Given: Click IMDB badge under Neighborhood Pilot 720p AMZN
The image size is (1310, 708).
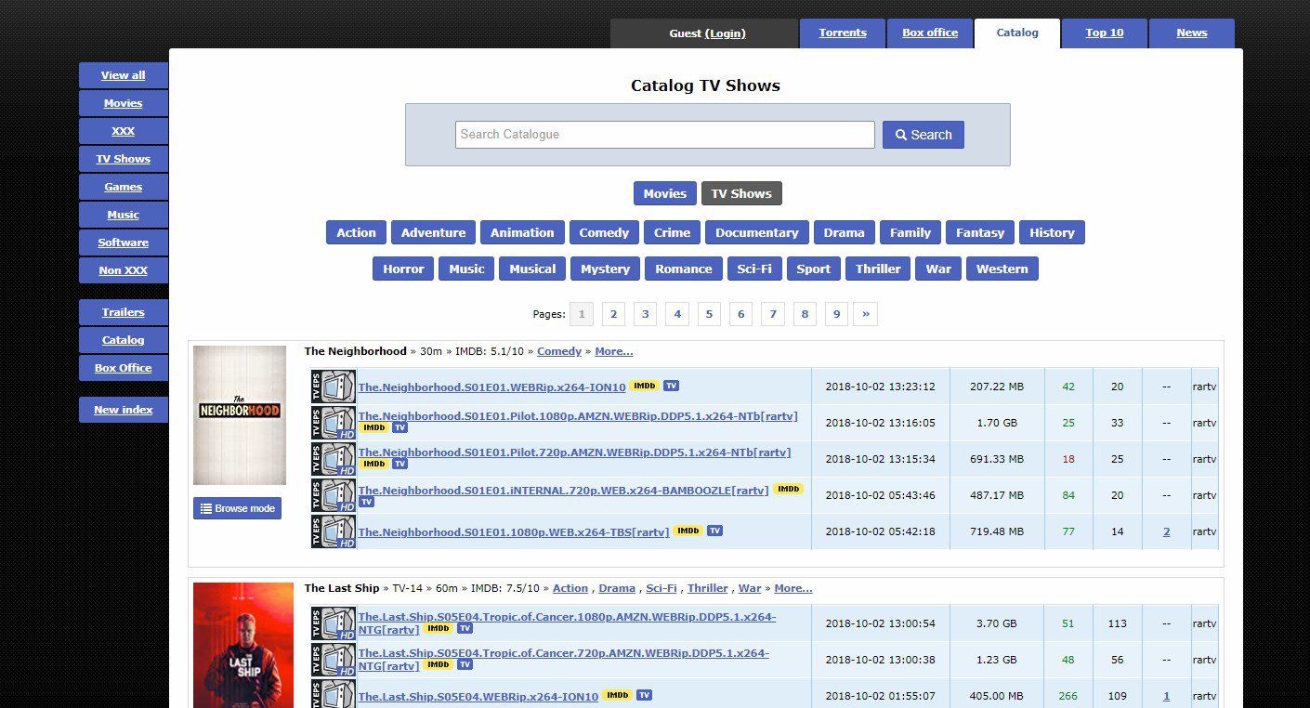Looking at the screenshot, I should [373, 464].
